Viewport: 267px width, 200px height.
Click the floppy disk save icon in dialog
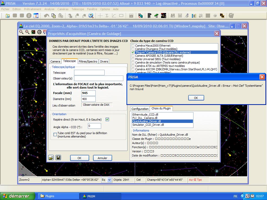click(x=58, y=158)
